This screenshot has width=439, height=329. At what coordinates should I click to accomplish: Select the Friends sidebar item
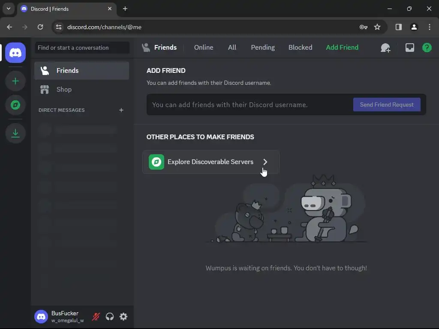(x=81, y=71)
